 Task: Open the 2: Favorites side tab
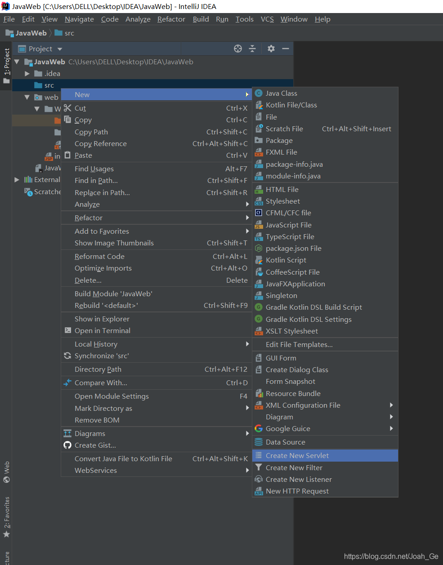pyautogui.click(x=6, y=517)
